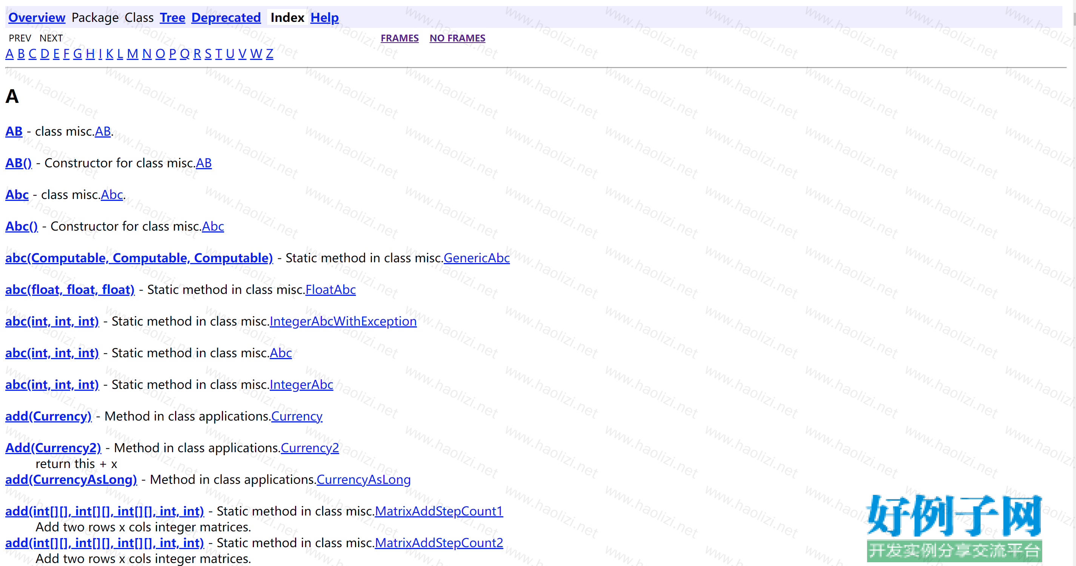Open the GenericAbc class link

coord(476,258)
